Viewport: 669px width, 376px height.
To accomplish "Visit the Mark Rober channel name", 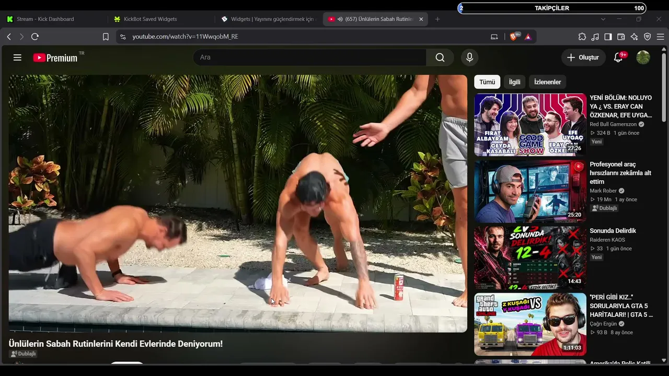I will pos(603,191).
